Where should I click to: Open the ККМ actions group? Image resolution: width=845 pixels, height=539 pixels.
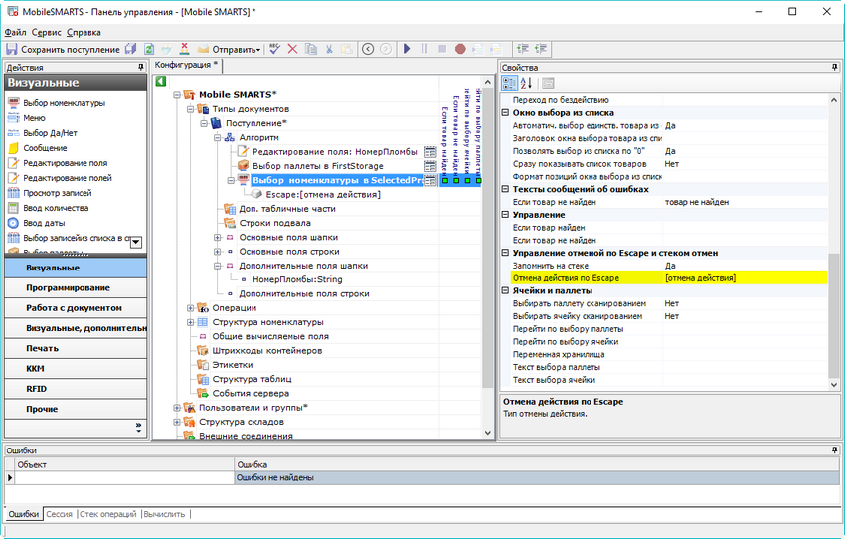click(76, 369)
